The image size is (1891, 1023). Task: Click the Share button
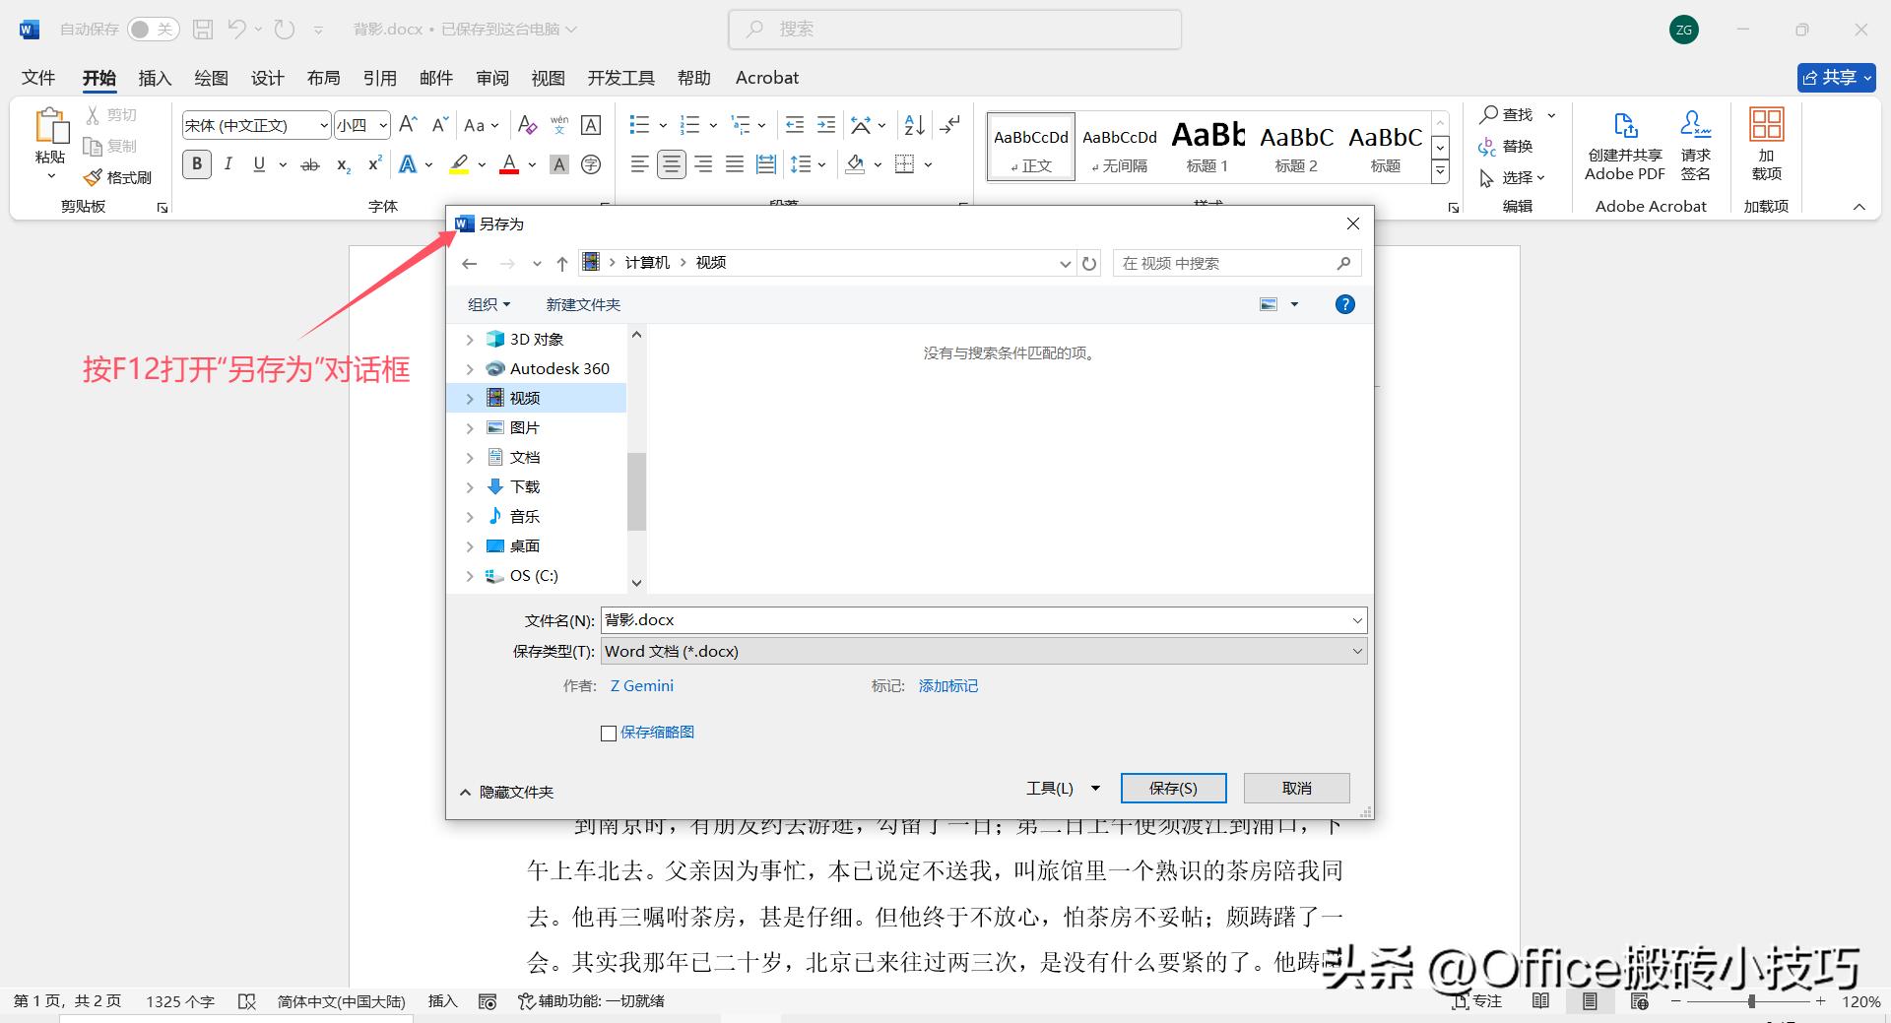tap(1836, 78)
